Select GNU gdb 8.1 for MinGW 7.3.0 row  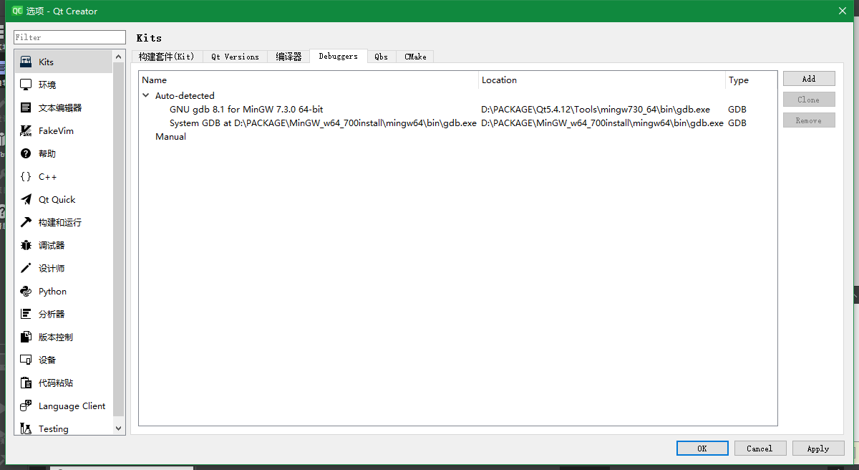point(458,110)
